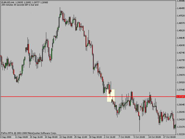Click the 1.48495 price axis label
185x139 pixels.
(x=181, y=8)
